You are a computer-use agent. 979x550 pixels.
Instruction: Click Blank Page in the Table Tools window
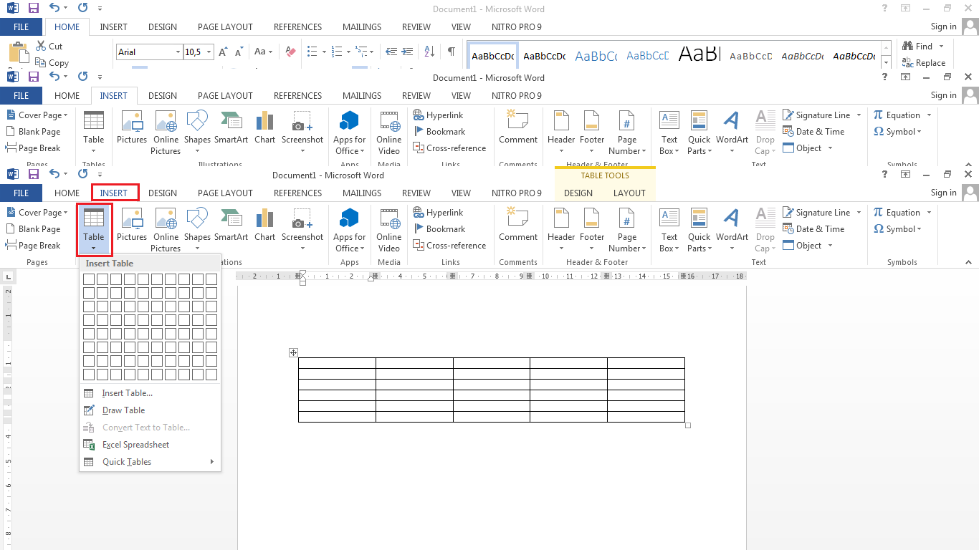point(33,229)
